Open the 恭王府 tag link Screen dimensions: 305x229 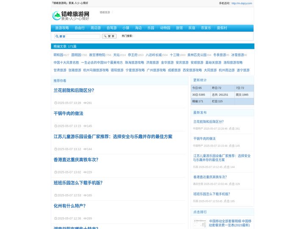[133, 55]
